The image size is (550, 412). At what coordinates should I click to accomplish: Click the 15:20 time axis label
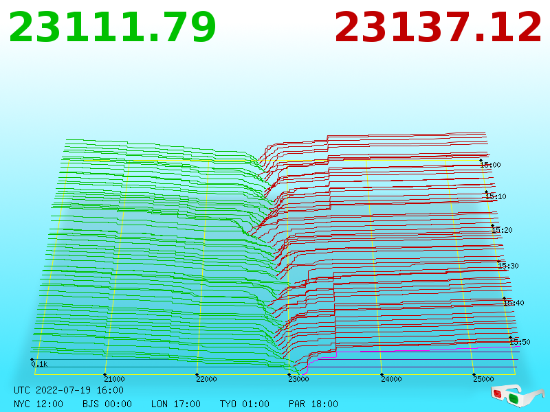point(503,230)
